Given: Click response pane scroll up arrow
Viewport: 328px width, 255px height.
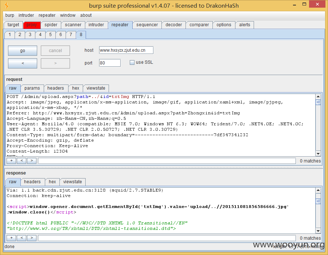Looking at the screenshot, I should pos(318,190).
